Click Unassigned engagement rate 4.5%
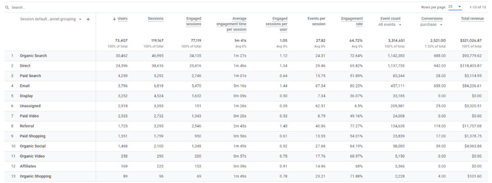Screen dimensions: 492x183 (x=359, y=106)
